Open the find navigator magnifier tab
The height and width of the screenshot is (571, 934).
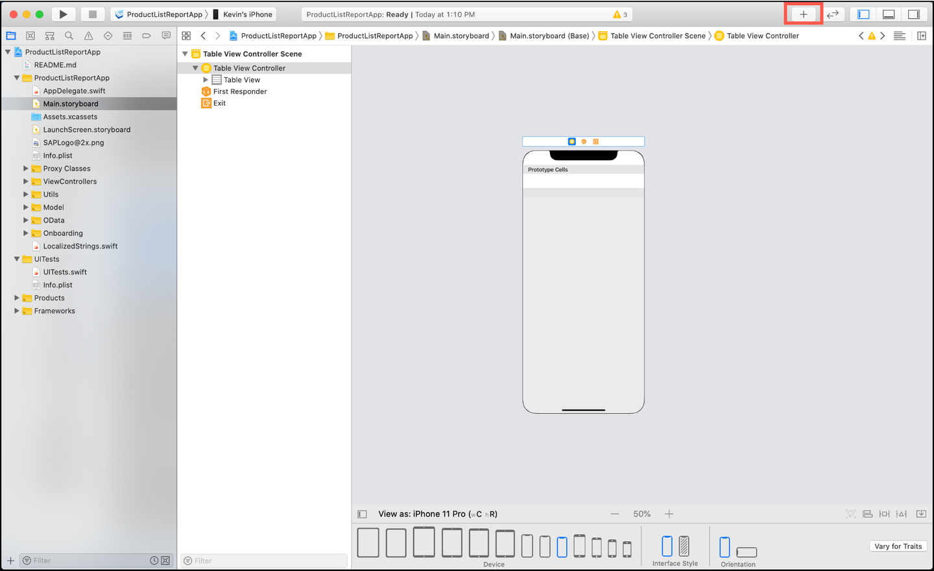(x=69, y=36)
